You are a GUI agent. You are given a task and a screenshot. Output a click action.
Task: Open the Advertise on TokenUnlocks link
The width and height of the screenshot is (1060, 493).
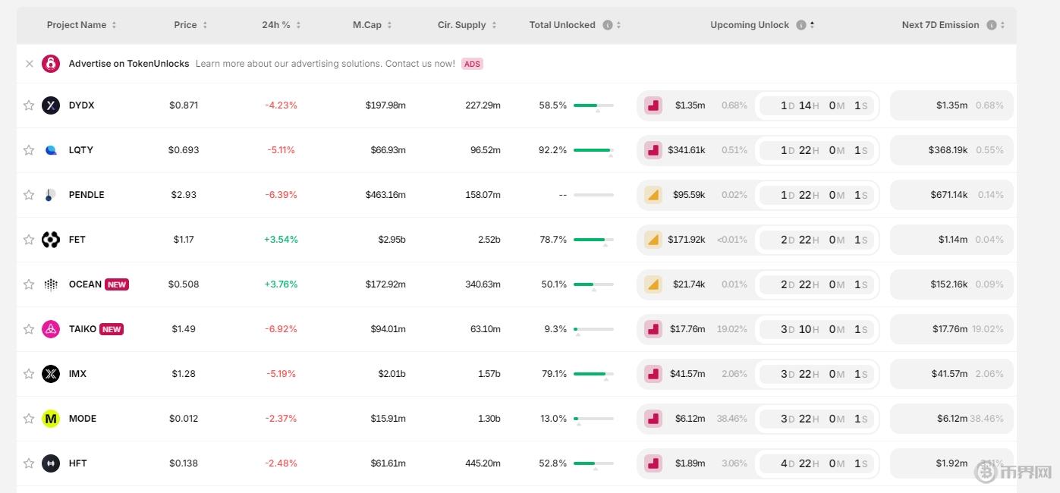(128, 64)
